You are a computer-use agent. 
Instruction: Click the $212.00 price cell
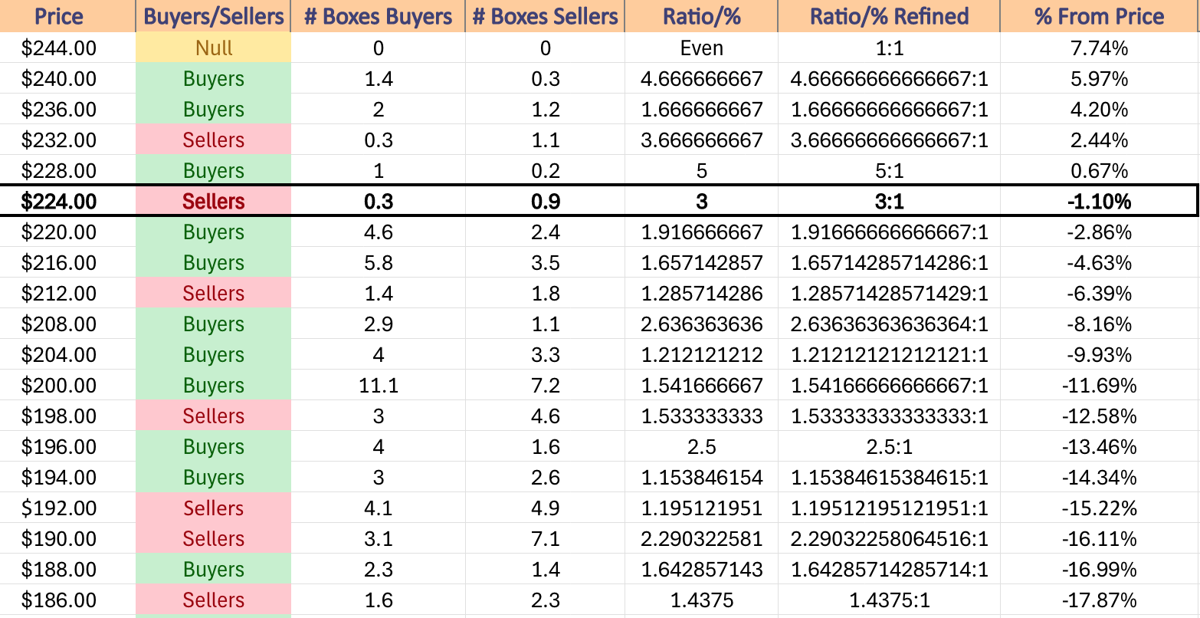point(67,294)
